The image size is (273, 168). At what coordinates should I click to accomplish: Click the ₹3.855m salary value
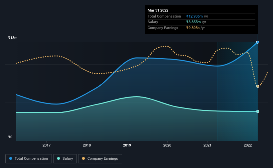coord(193,22)
